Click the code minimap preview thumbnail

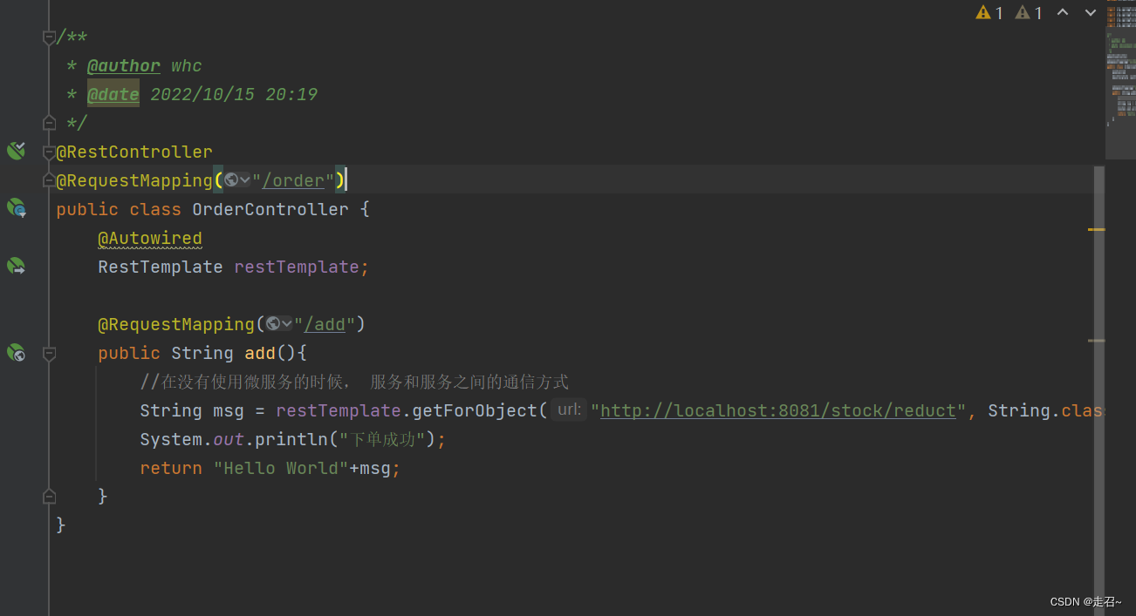pyautogui.click(x=1120, y=80)
